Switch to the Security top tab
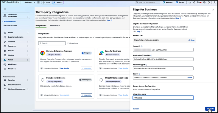The height and width of the screenshot is (113, 218). coord(58,2)
